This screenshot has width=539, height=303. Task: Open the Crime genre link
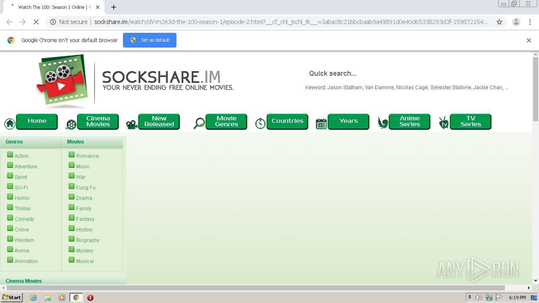[22, 230]
